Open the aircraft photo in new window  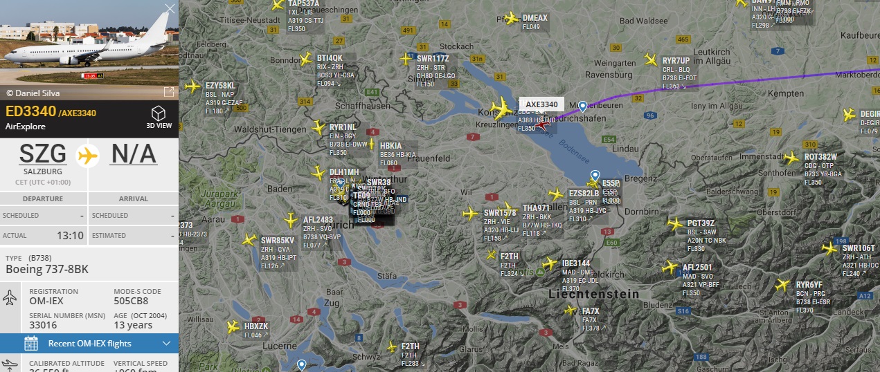[168, 92]
